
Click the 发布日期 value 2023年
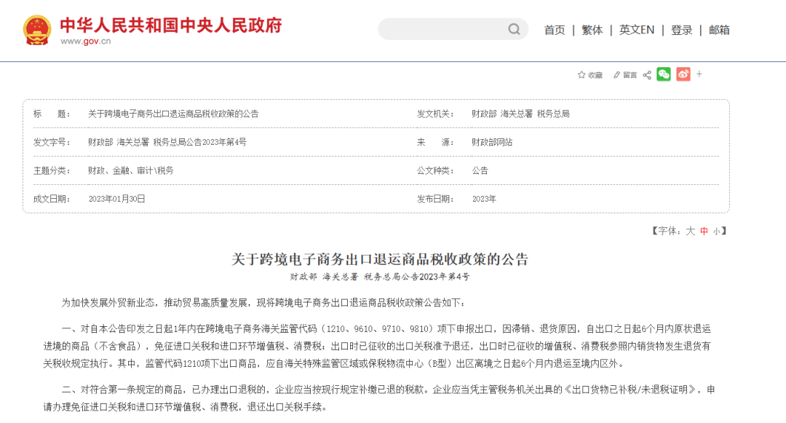(484, 199)
